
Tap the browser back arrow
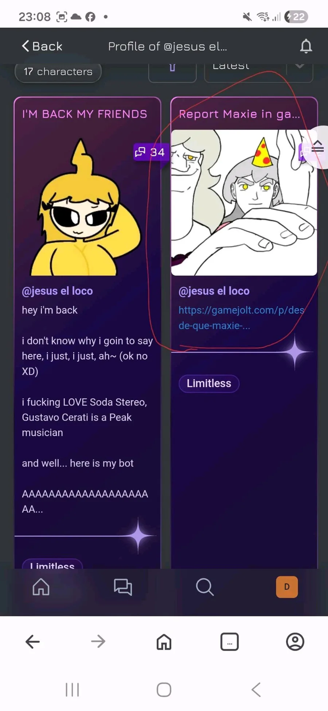coord(32,641)
